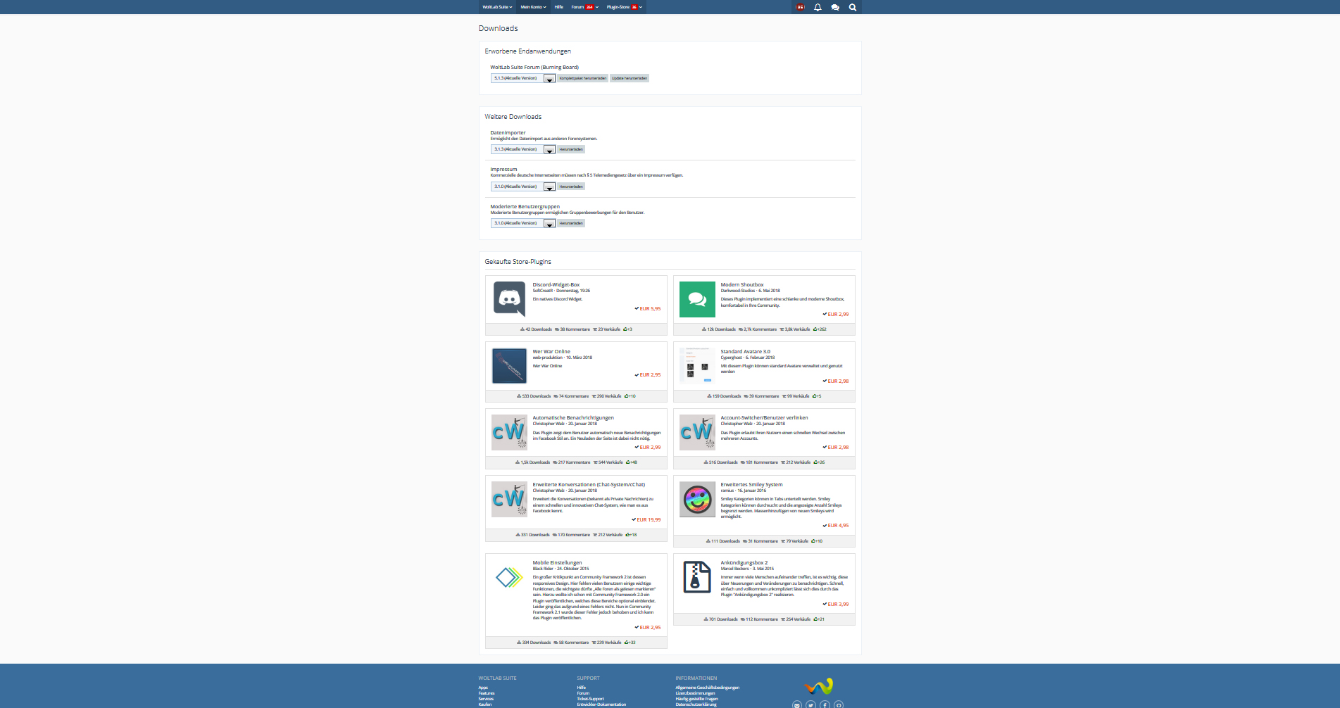Open the notifications bell icon

click(818, 7)
